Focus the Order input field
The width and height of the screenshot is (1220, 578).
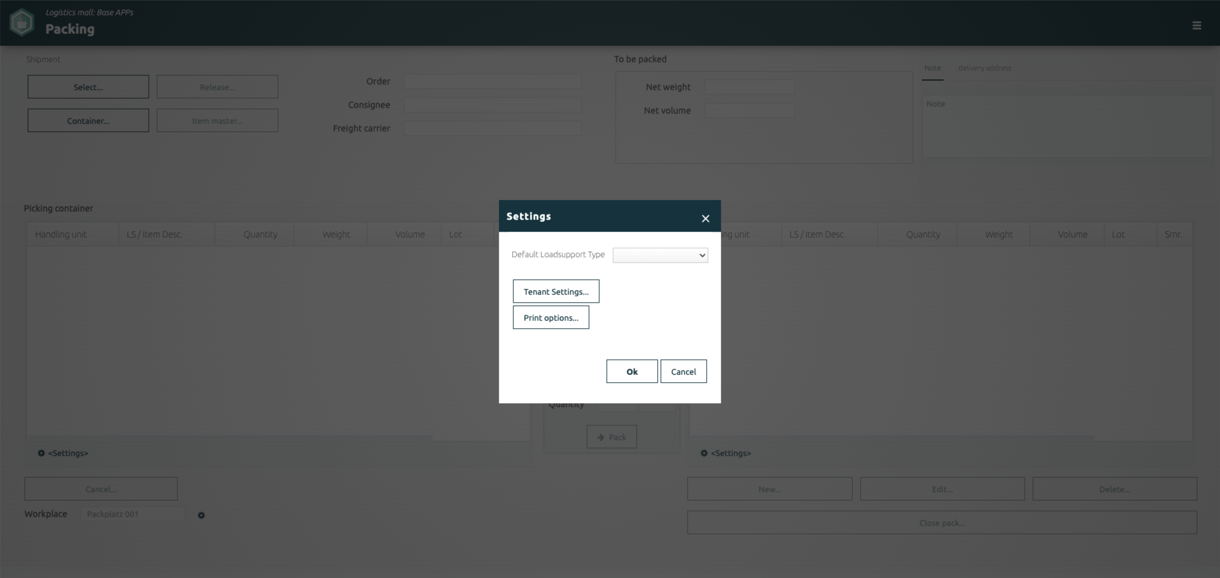(493, 81)
